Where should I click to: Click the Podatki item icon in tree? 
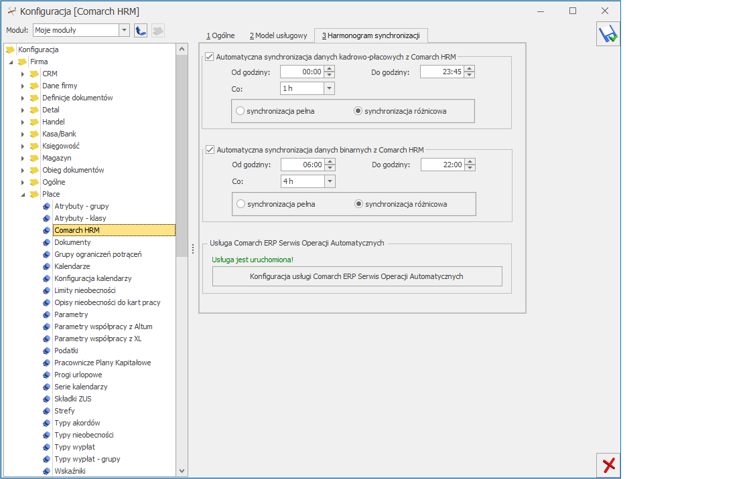coord(46,351)
